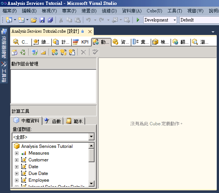Open the 檔案(F) menu
The width and height of the screenshot is (219, 193).
pos(9,11)
